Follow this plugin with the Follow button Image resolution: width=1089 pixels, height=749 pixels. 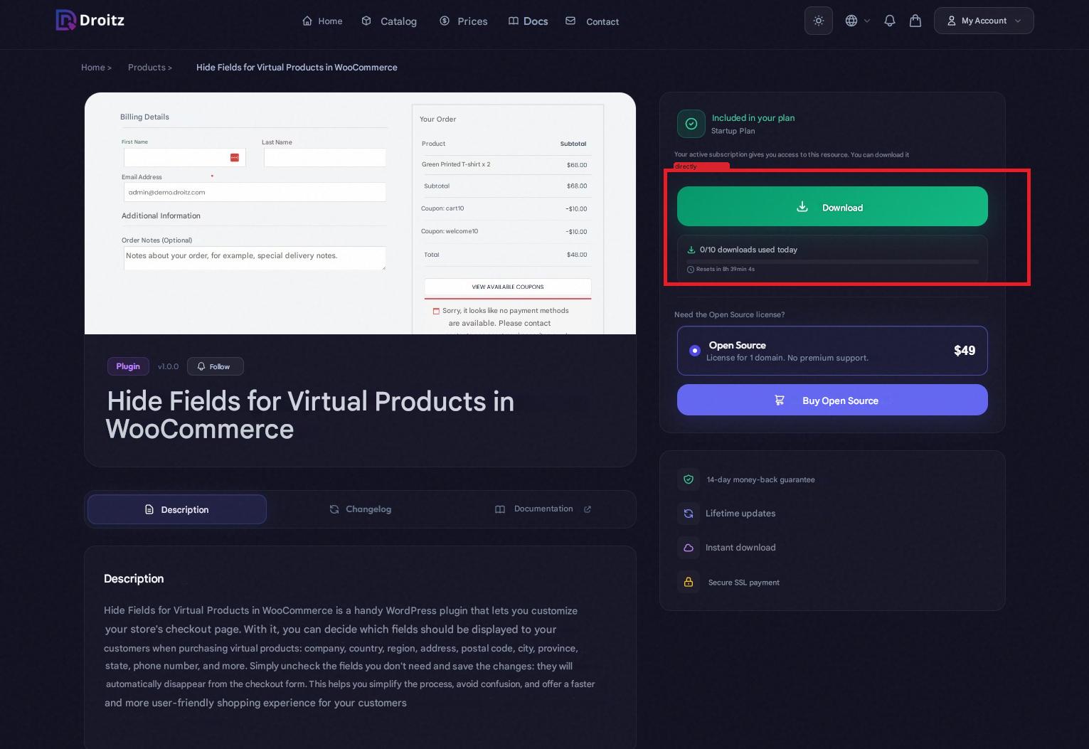tap(215, 366)
